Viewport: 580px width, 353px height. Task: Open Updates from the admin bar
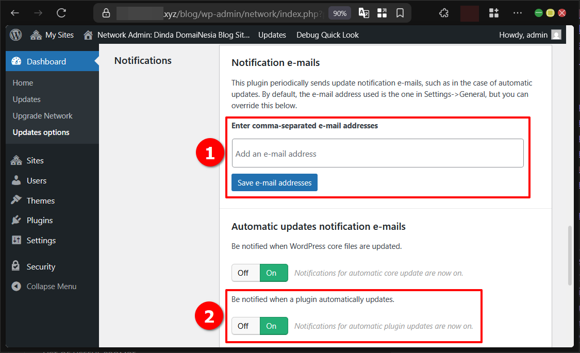272,35
